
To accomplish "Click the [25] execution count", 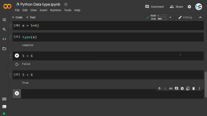I will (x=17, y=74).
